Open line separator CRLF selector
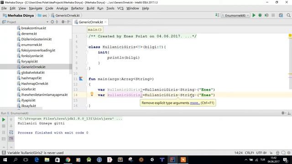Screen dimensions: 292x164 point(249,153)
